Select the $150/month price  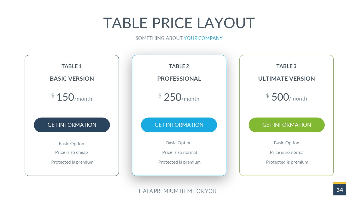coord(72,97)
